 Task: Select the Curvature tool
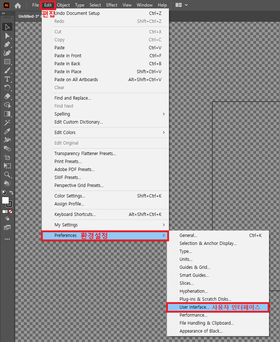click(x=7, y=53)
